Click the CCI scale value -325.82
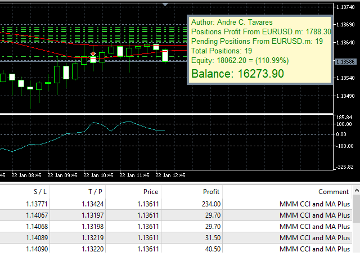This screenshot has height=270, width=360. 345,167
